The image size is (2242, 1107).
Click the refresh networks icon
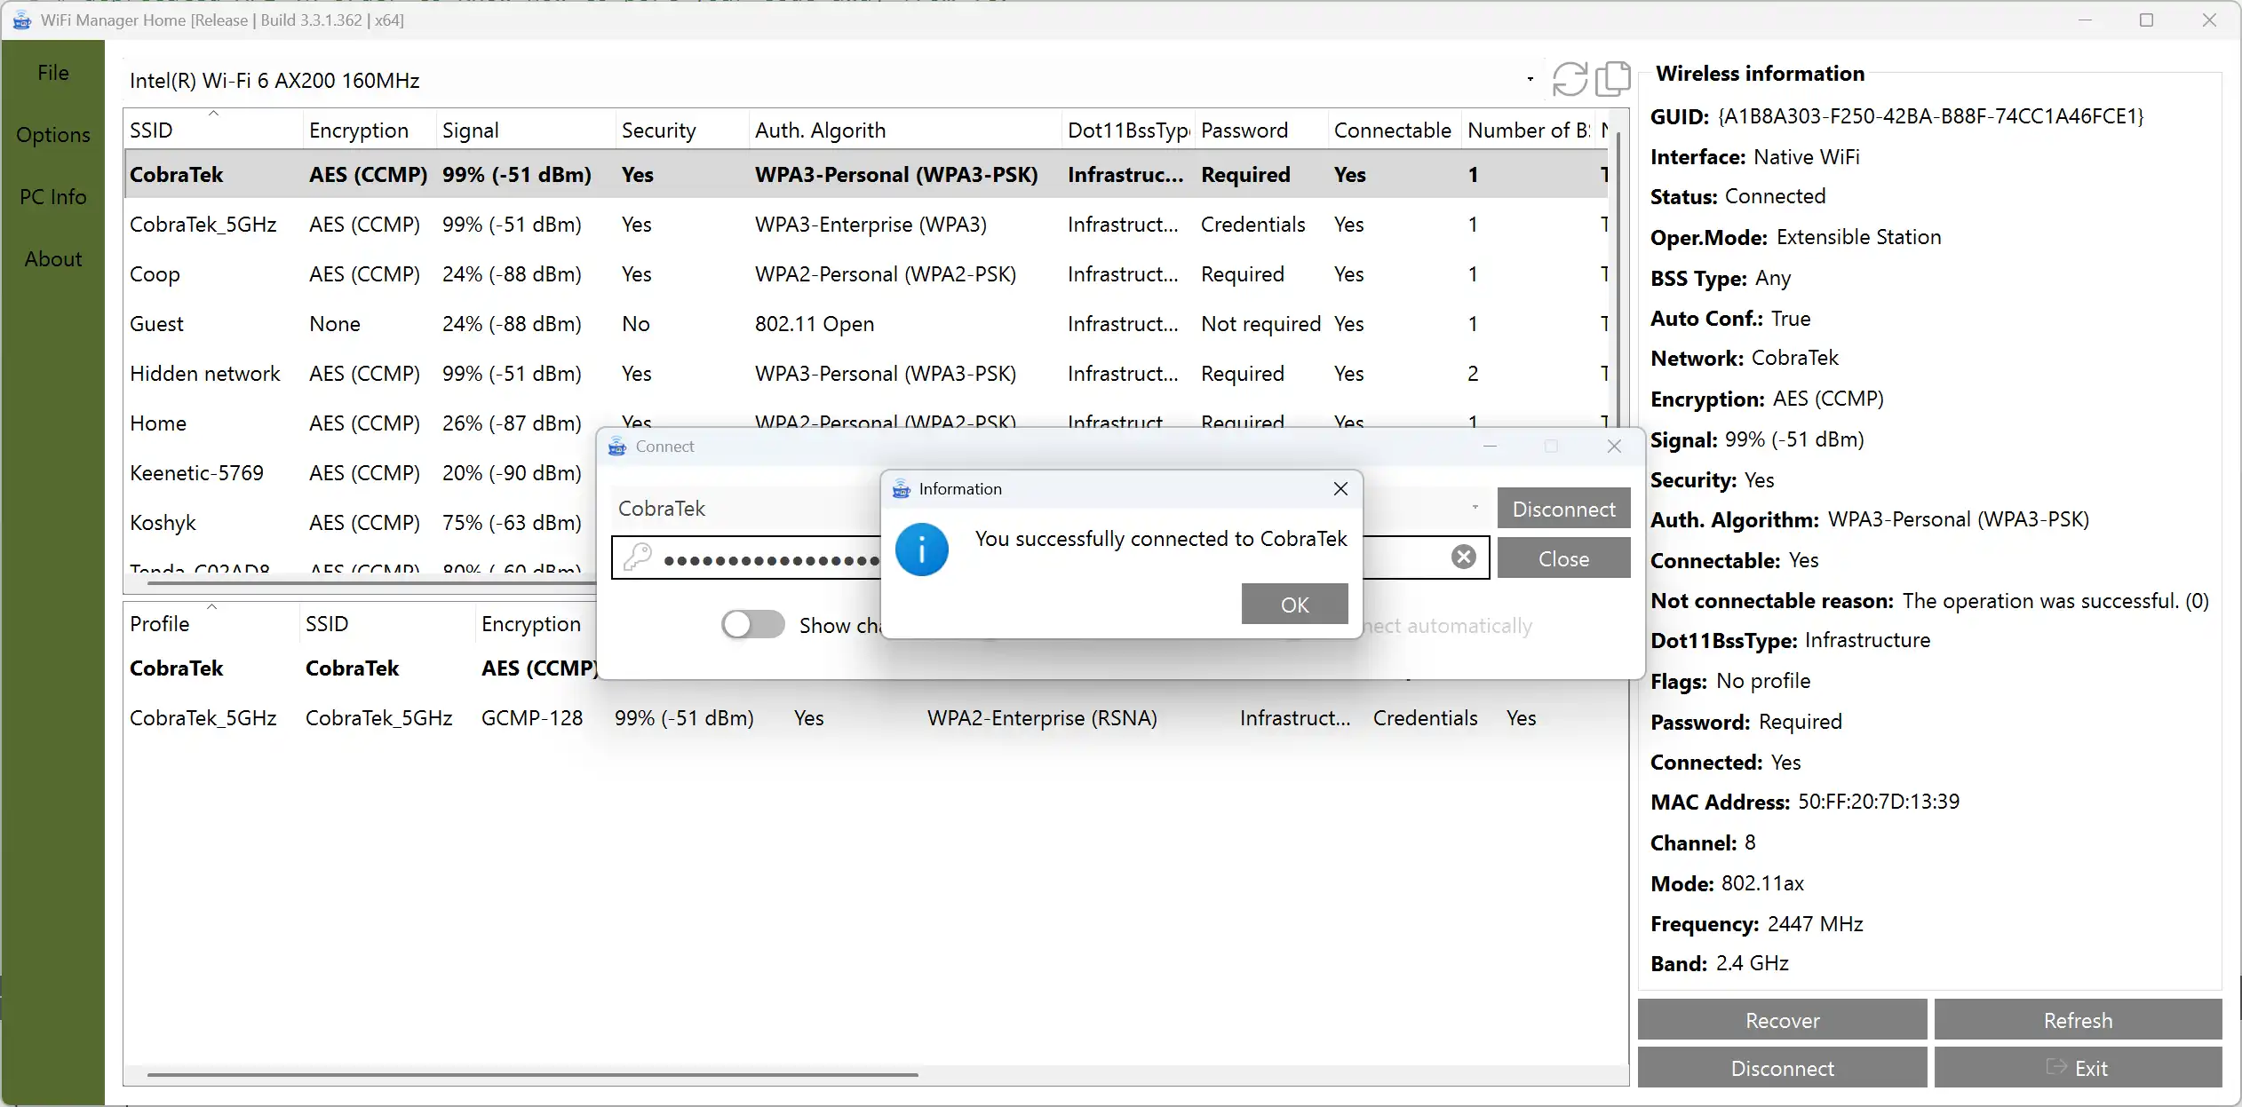1570,79
